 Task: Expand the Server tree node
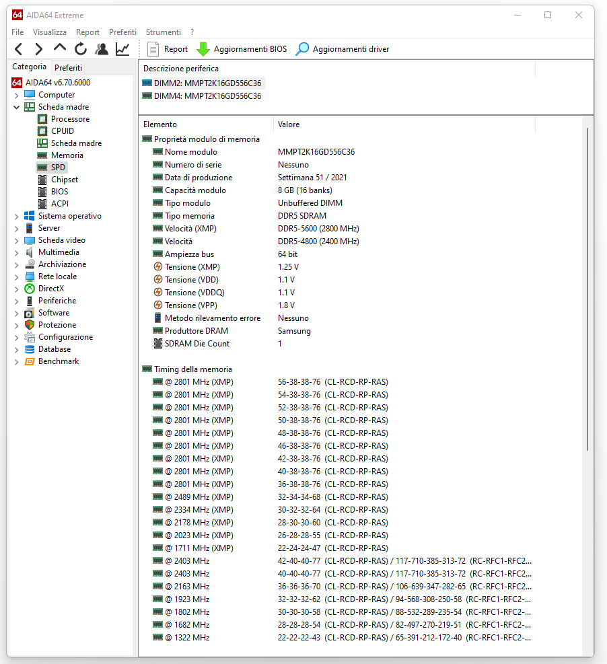coord(17,229)
